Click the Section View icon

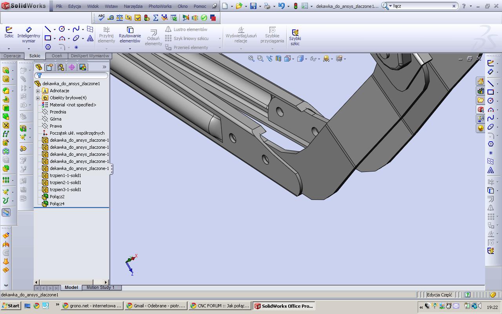pos(278,58)
